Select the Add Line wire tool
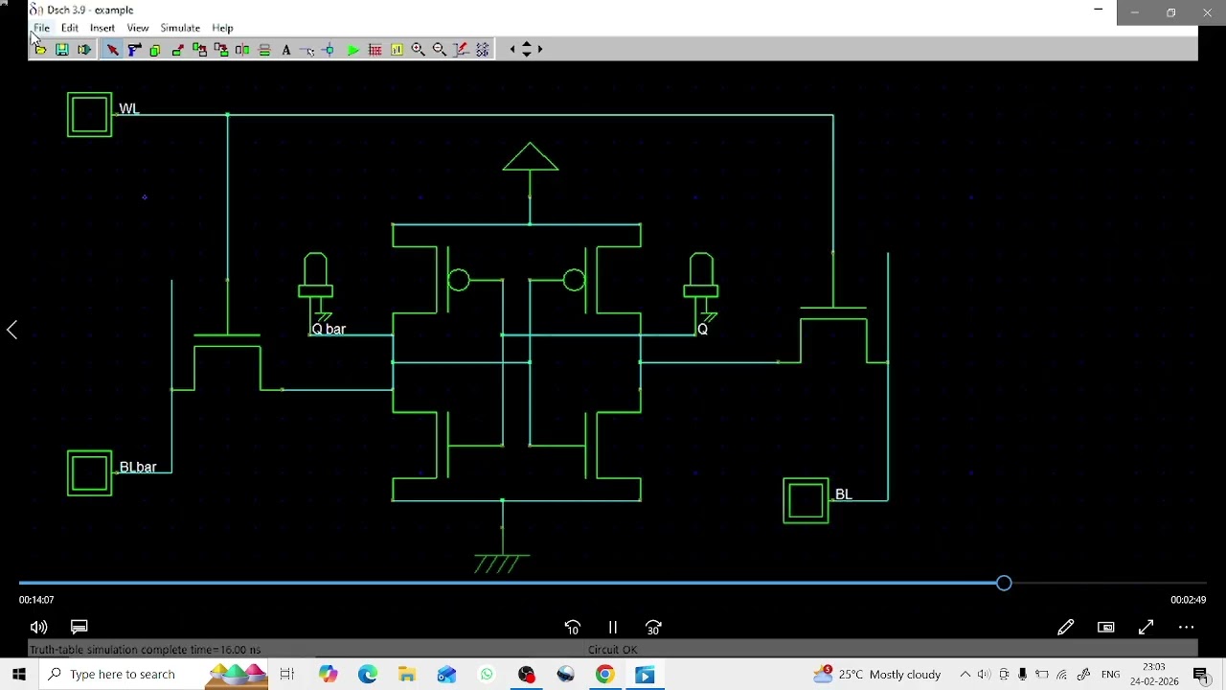 click(x=307, y=49)
